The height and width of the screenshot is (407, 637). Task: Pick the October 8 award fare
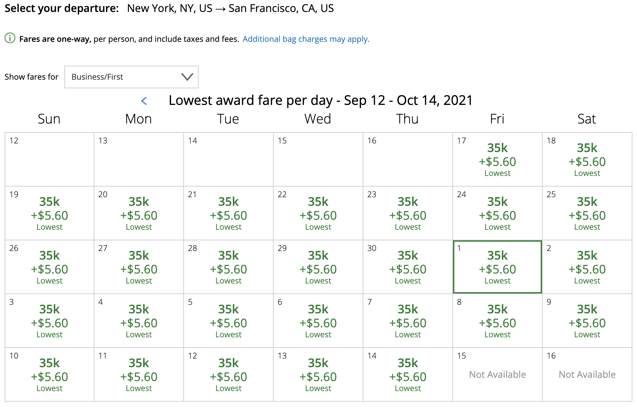tap(497, 321)
